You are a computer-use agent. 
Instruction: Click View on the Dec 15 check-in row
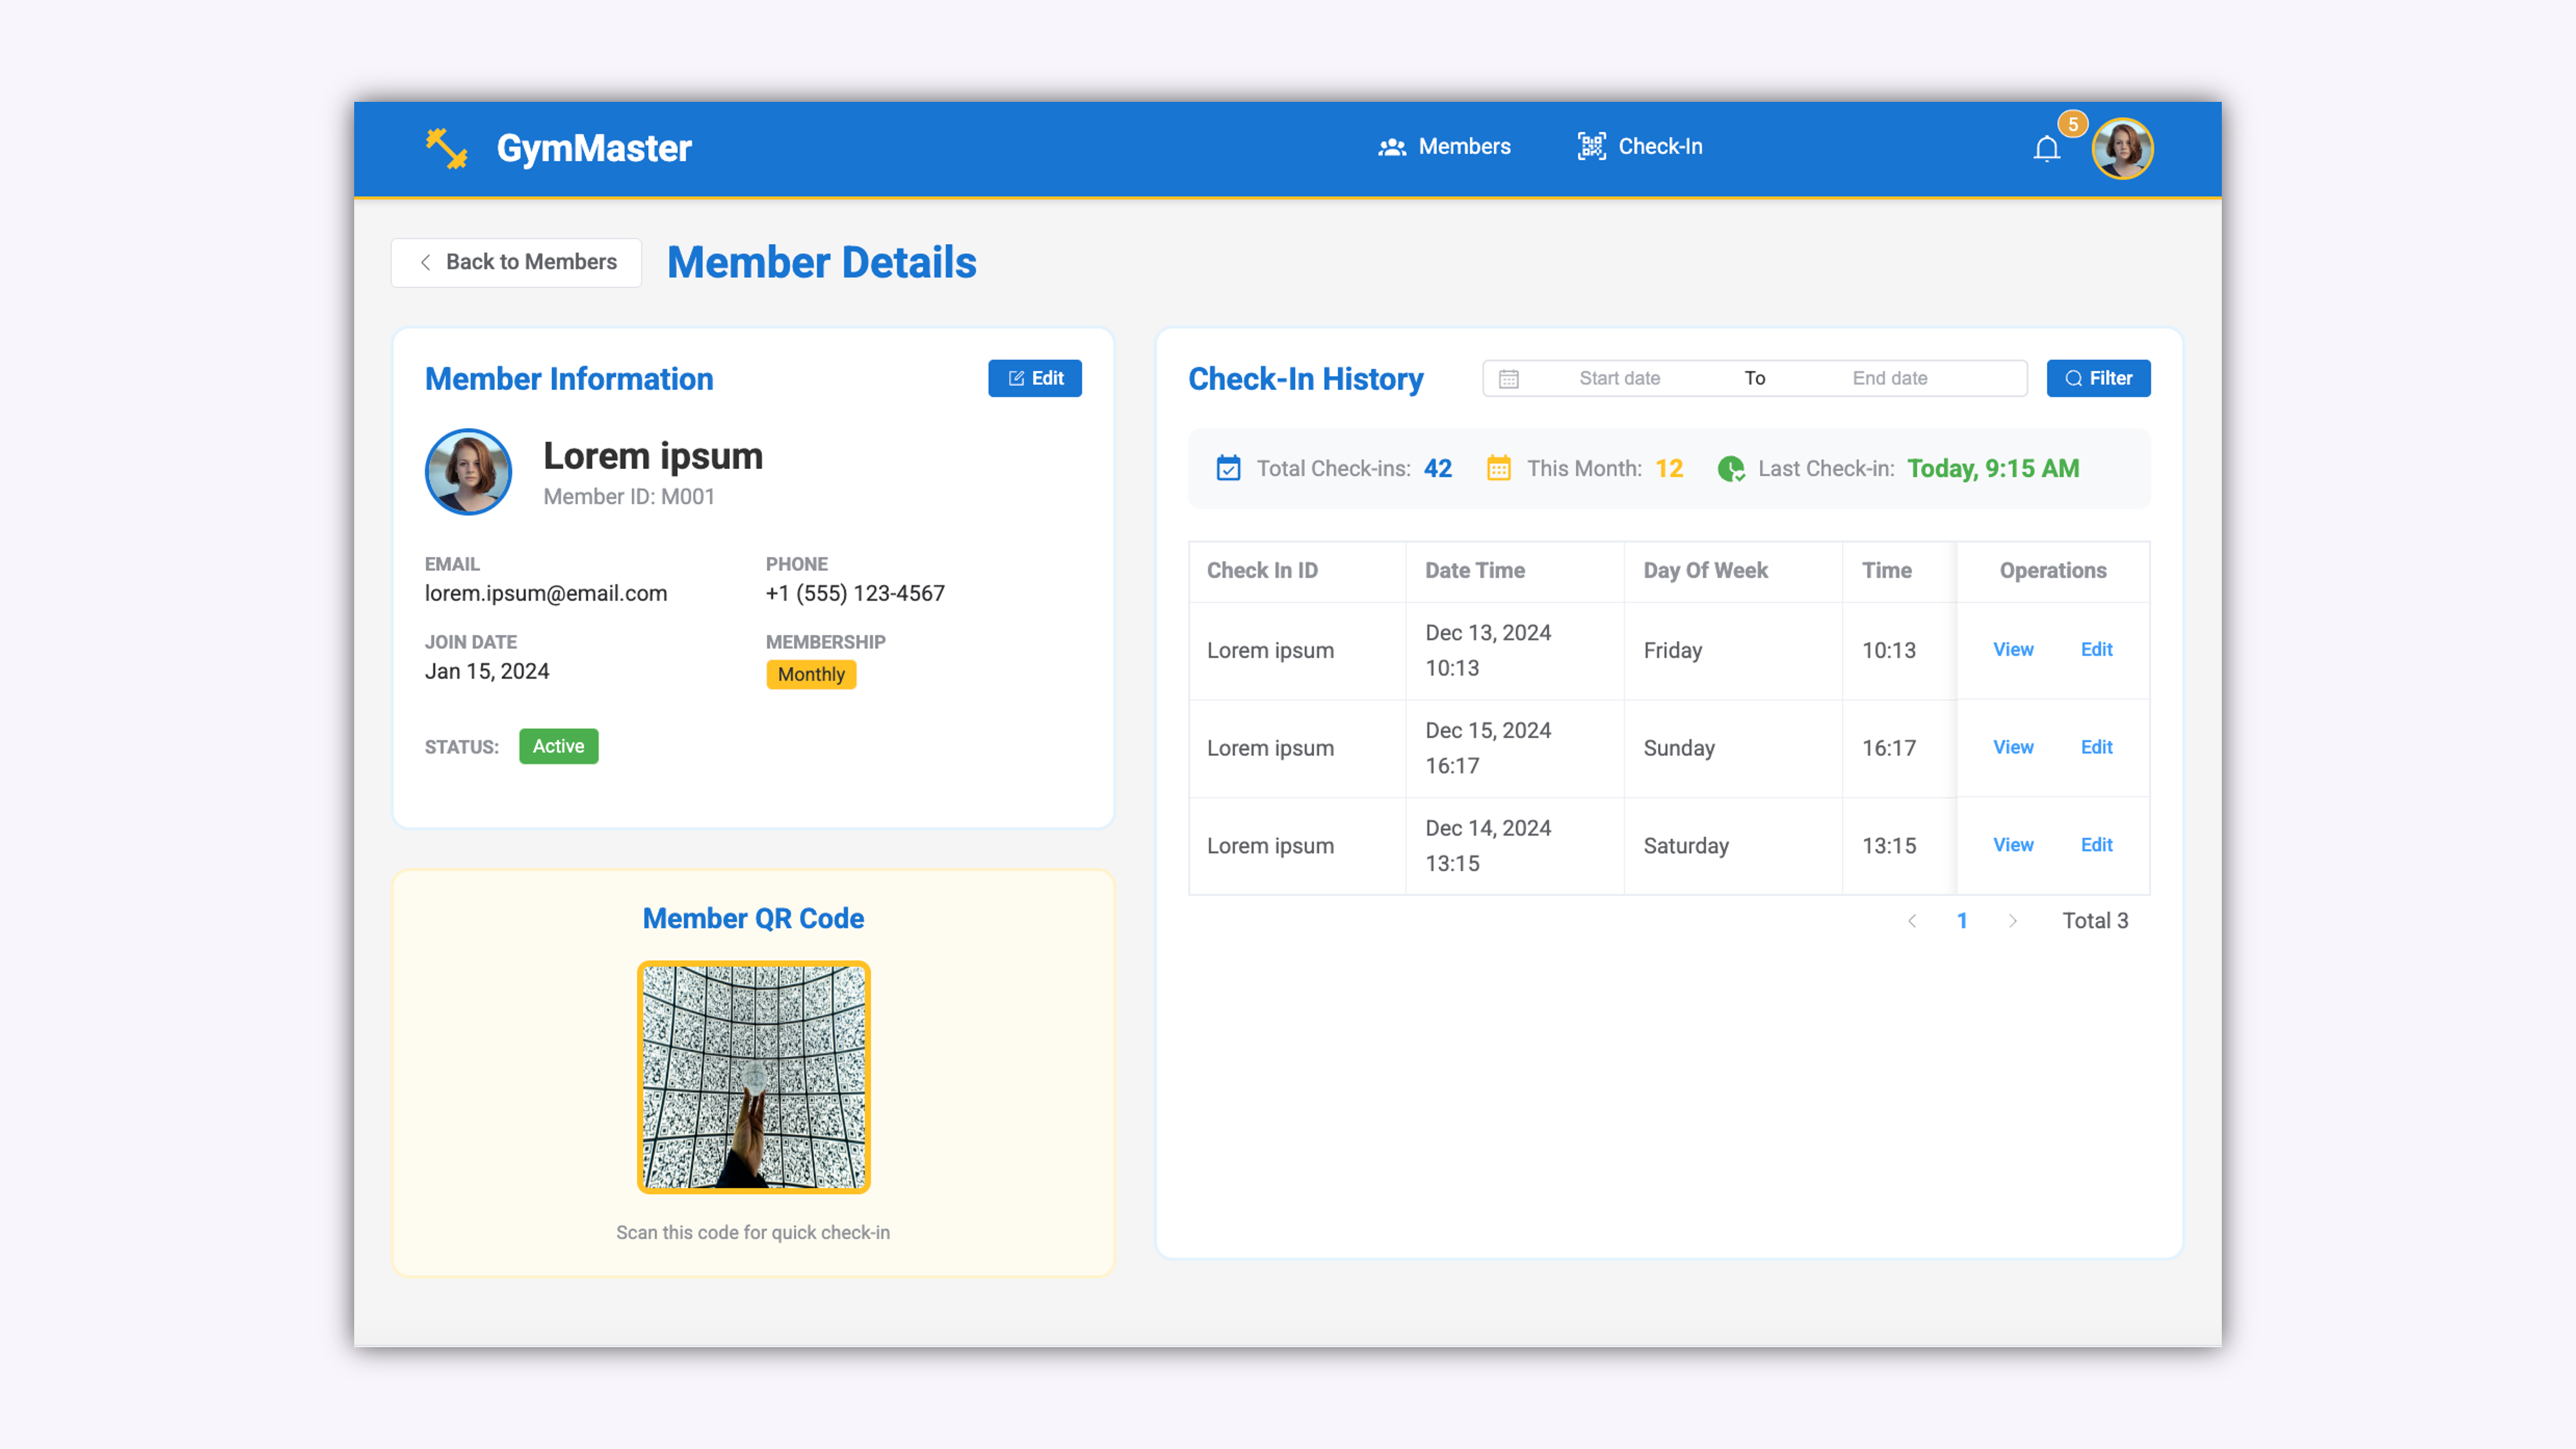pos(2013,747)
